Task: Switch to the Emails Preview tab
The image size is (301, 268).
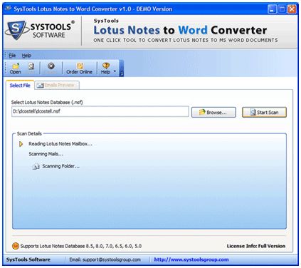Action: [57, 86]
